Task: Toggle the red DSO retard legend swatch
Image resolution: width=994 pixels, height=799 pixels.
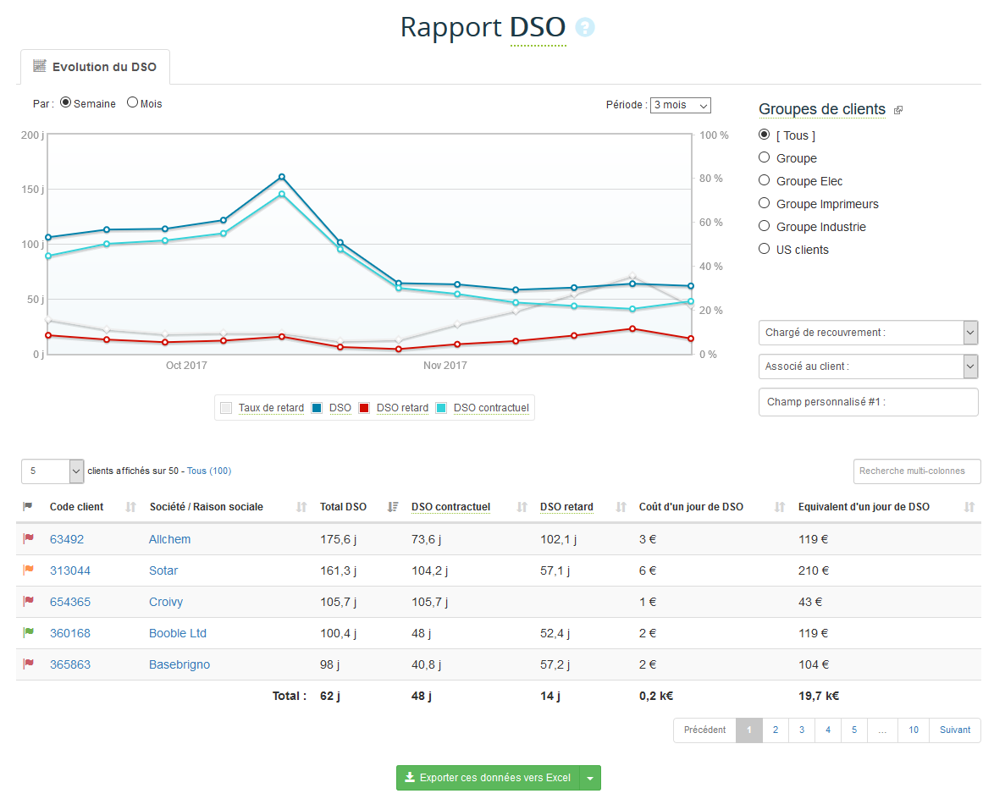Action: 364,407
